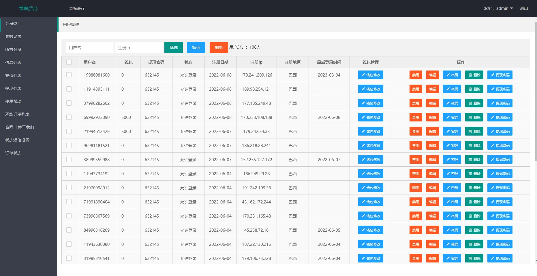The image size is (537, 276).
Task: Focus the 用户名 search input field
Action: 90,47
